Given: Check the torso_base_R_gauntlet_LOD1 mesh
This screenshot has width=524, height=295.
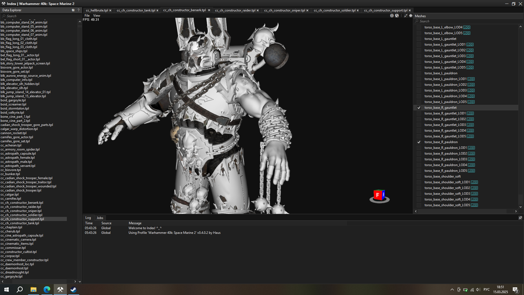Looking at the screenshot, I should (419, 113).
